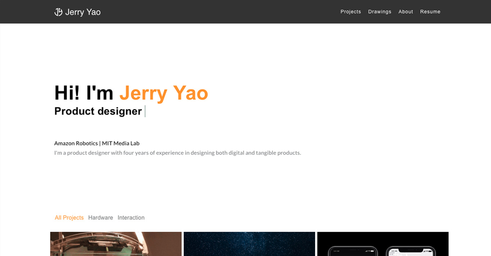
Task: Click the left phone mockup image
Action: 353,251
